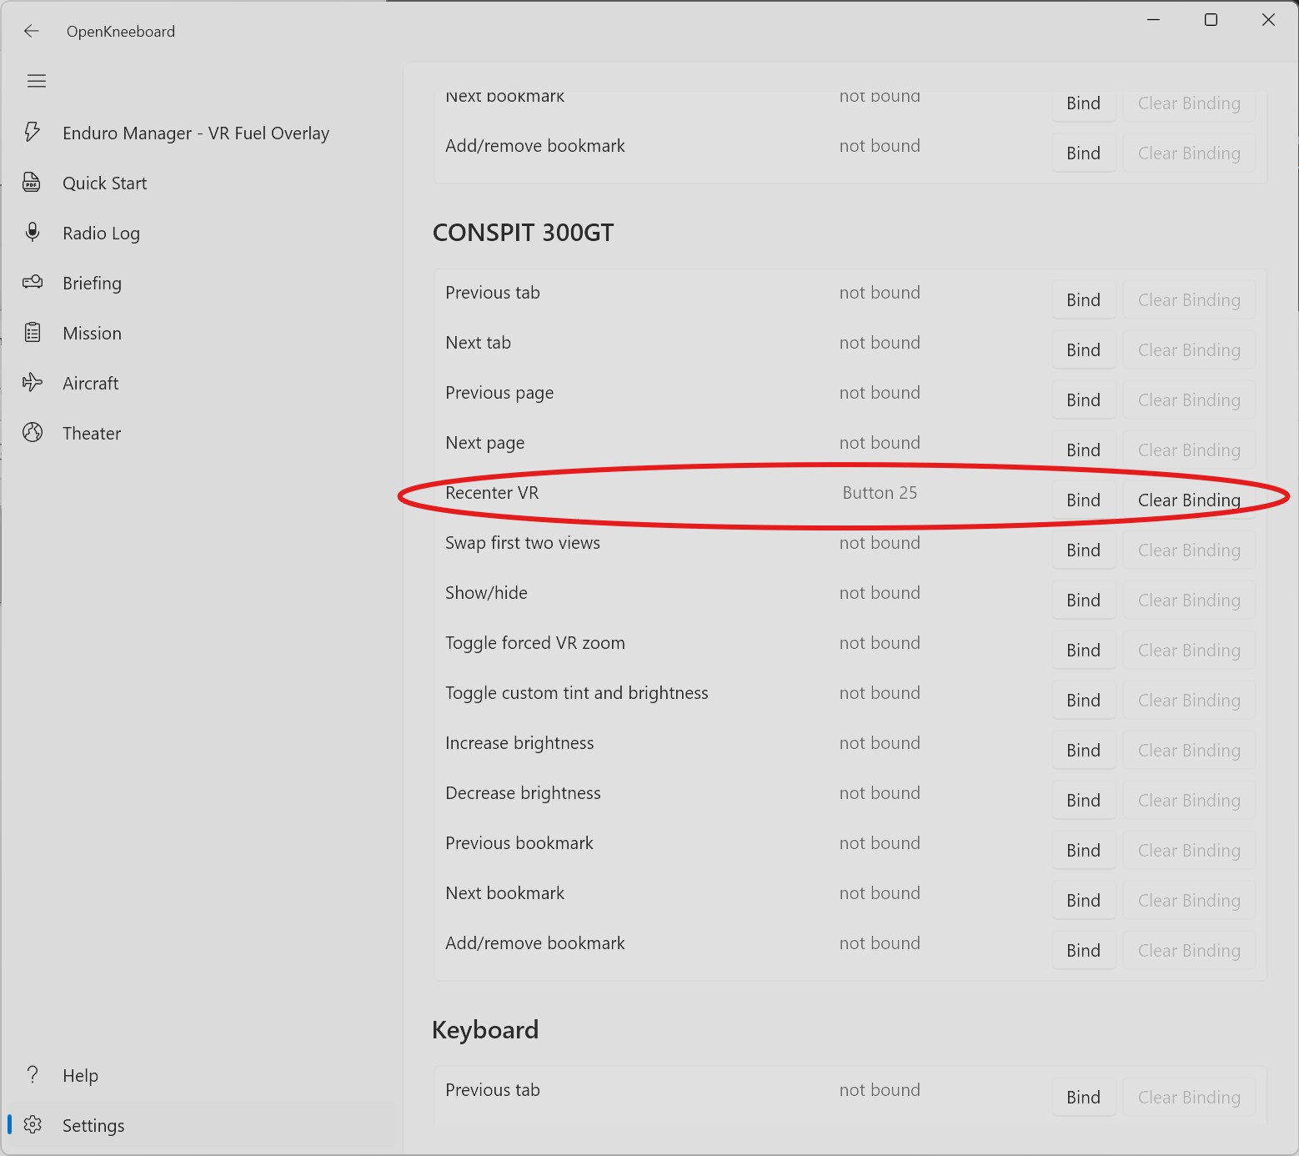Click the Recenter VR label
This screenshot has height=1156, width=1299.
(x=492, y=493)
